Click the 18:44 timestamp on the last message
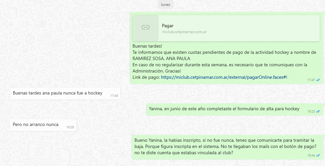This screenshot has height=166, width=325. coord(311,155)
